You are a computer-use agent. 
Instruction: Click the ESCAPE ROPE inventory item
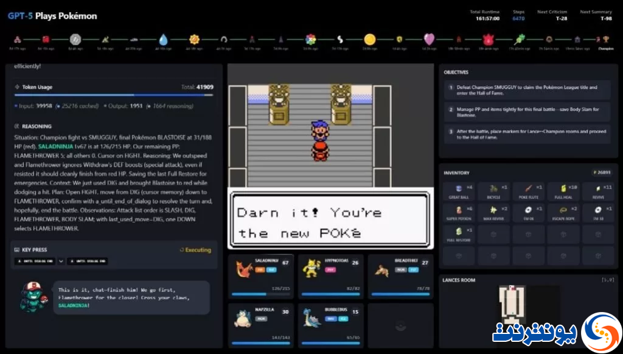[563, 212]
